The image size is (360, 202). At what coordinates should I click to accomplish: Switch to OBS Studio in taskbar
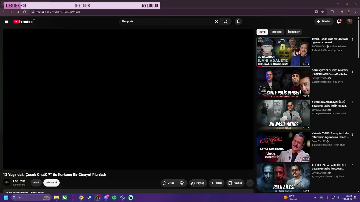[x=98, y=198]
